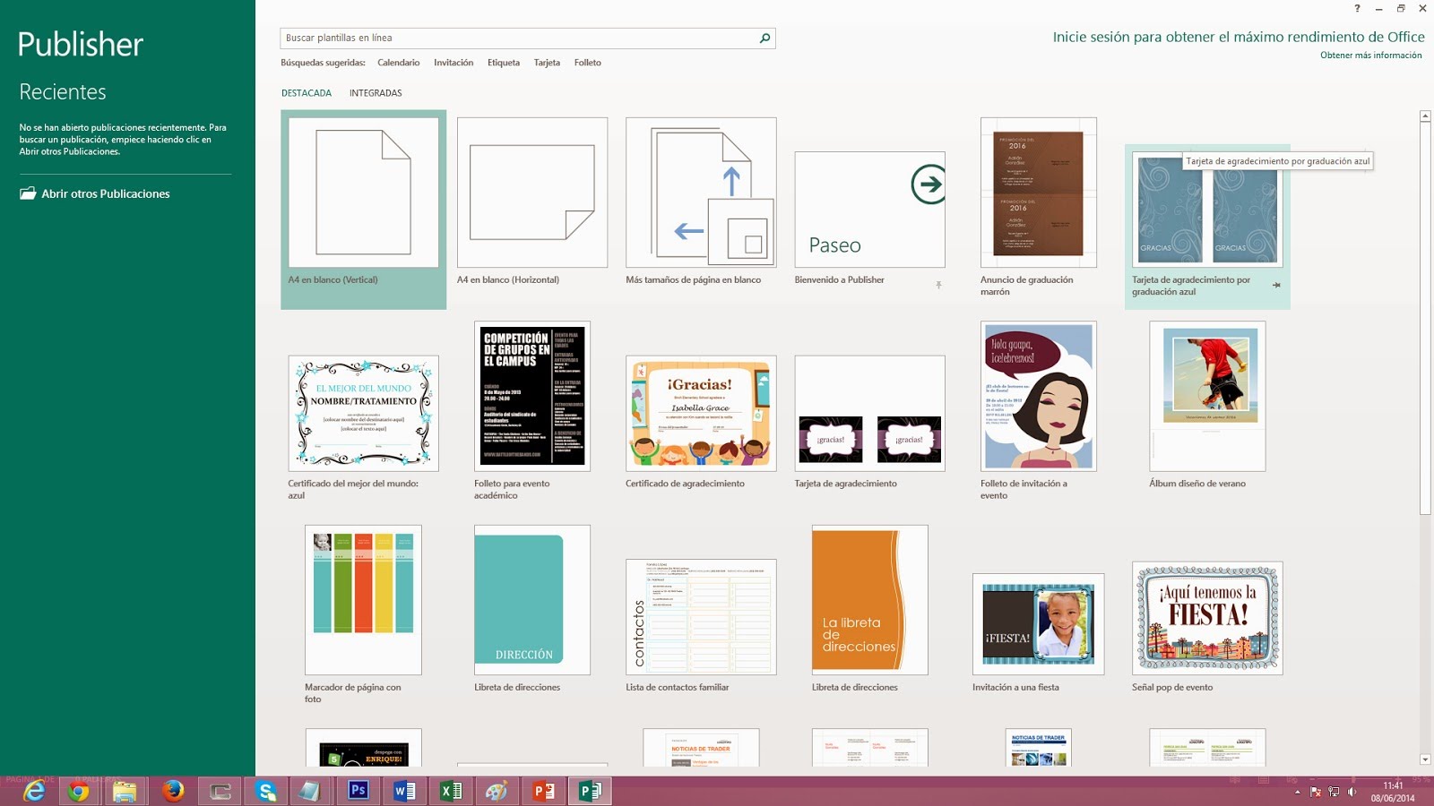Open Word from the taskbar
The image size is (1434, 806).
point(403,790)
